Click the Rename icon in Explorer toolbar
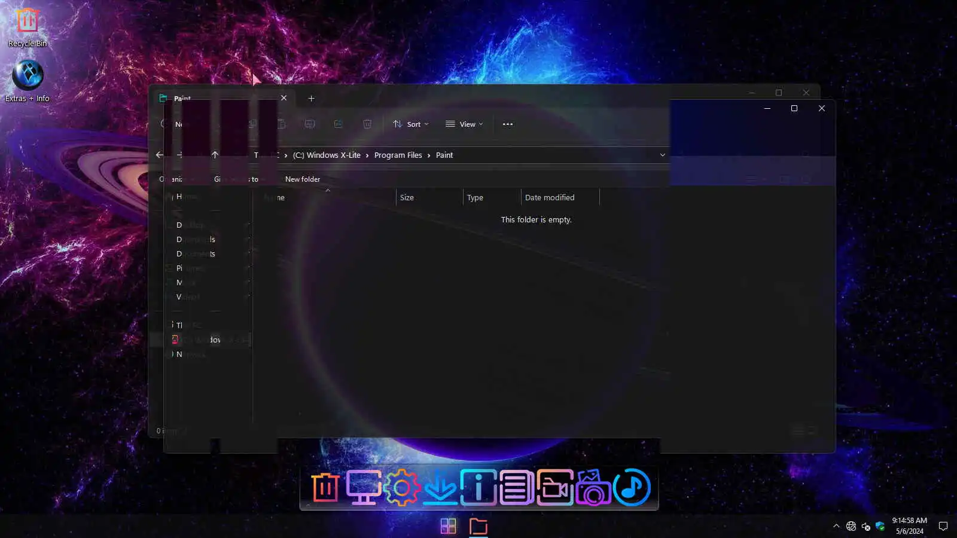 (x=310, y=124)
